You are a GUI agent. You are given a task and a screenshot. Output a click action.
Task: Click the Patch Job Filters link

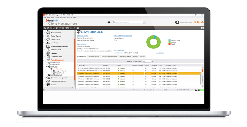82,36
